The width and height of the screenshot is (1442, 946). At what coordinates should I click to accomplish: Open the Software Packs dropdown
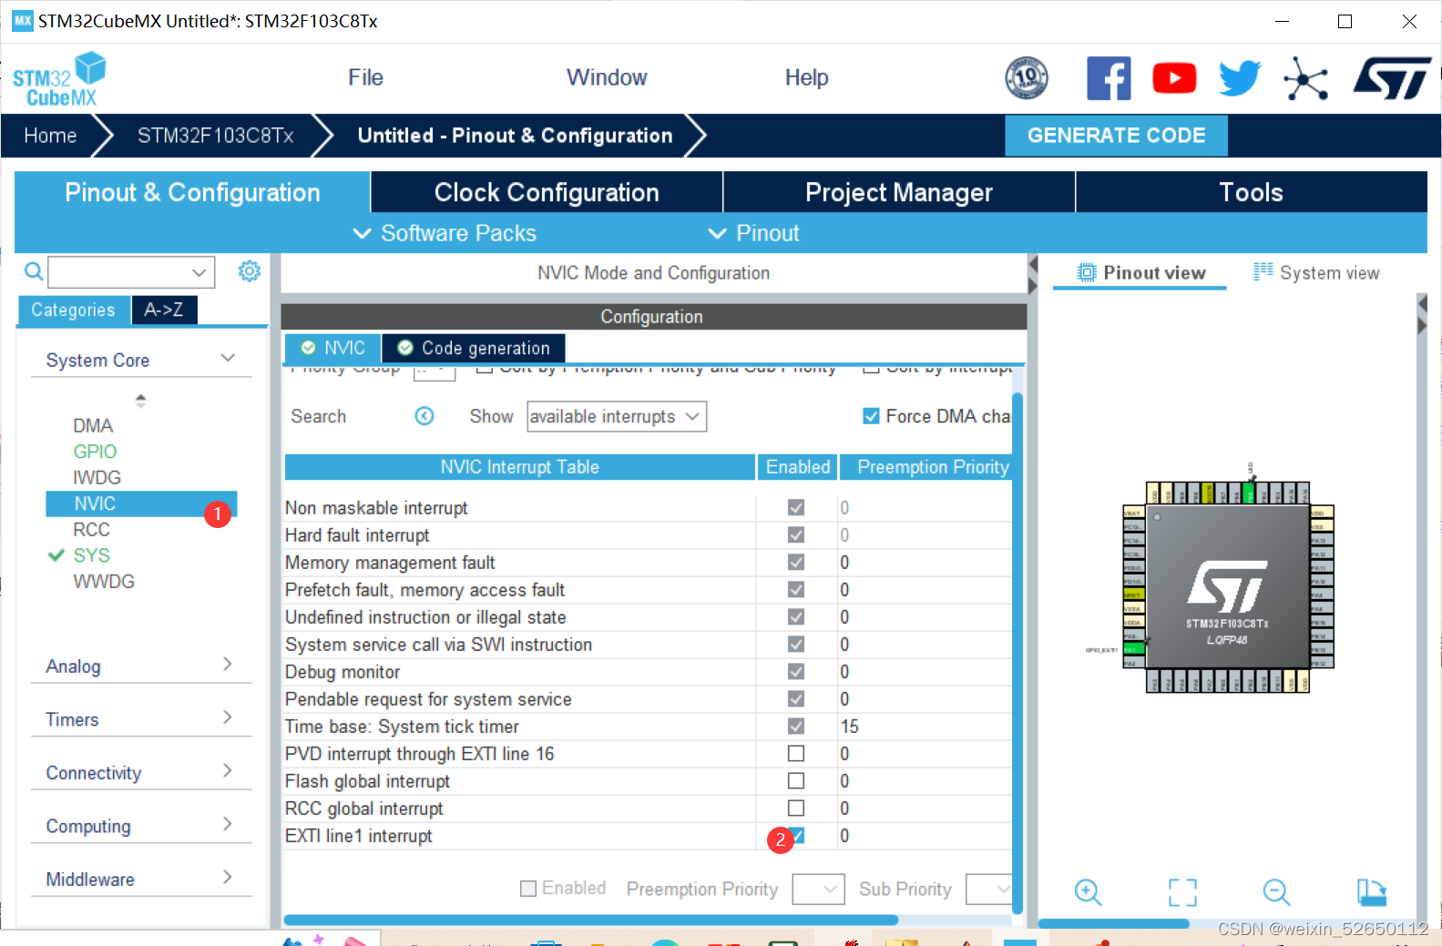(x=445, y=233)
